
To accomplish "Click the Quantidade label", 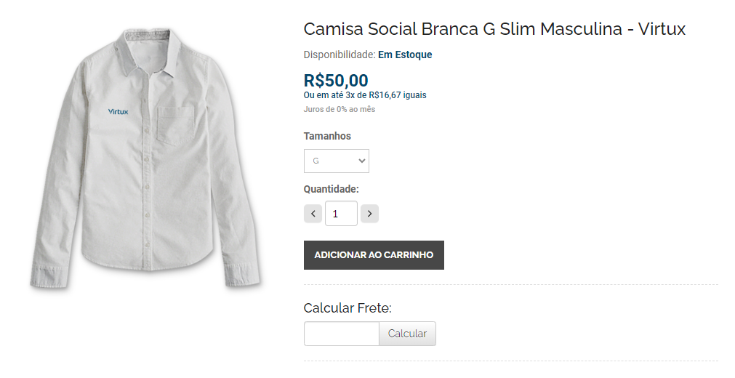I will coord(331,189).
